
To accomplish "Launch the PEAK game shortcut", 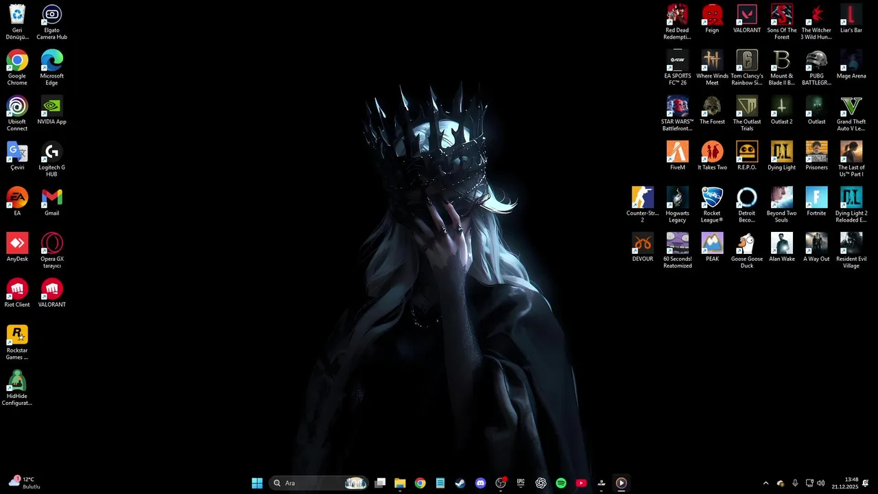I will pos(712,248).
